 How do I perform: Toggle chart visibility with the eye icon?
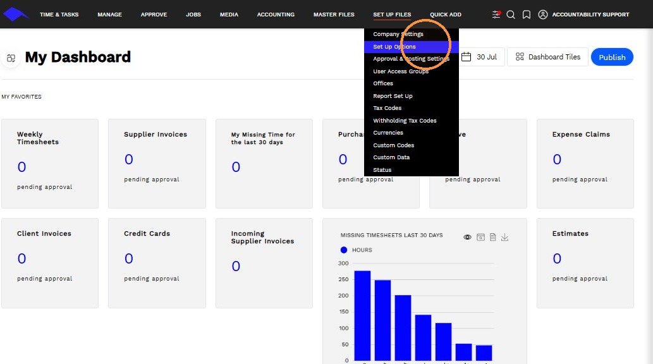[467, 237]
